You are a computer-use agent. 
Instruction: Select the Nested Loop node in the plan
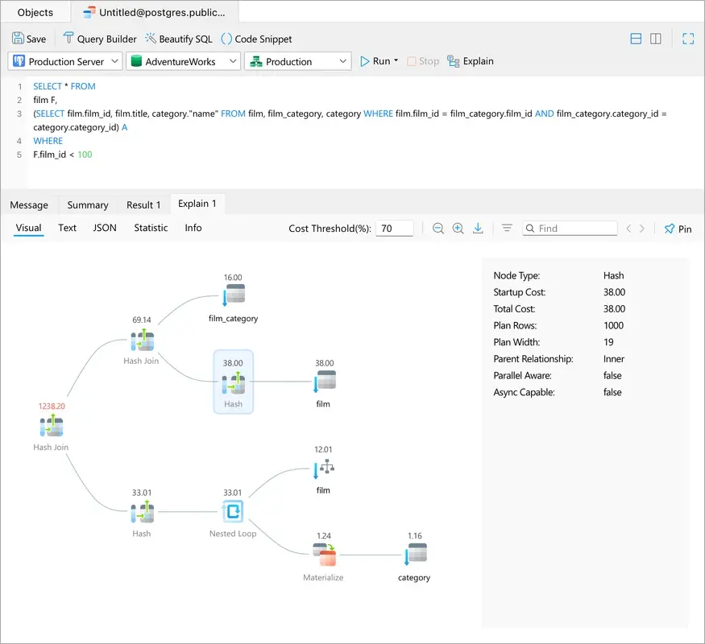tap(233, 510)
